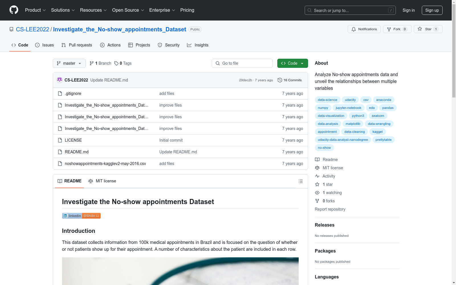Switch to the Actions tab
The height and width of the screenshot is (285, 456).
point(110,45)
